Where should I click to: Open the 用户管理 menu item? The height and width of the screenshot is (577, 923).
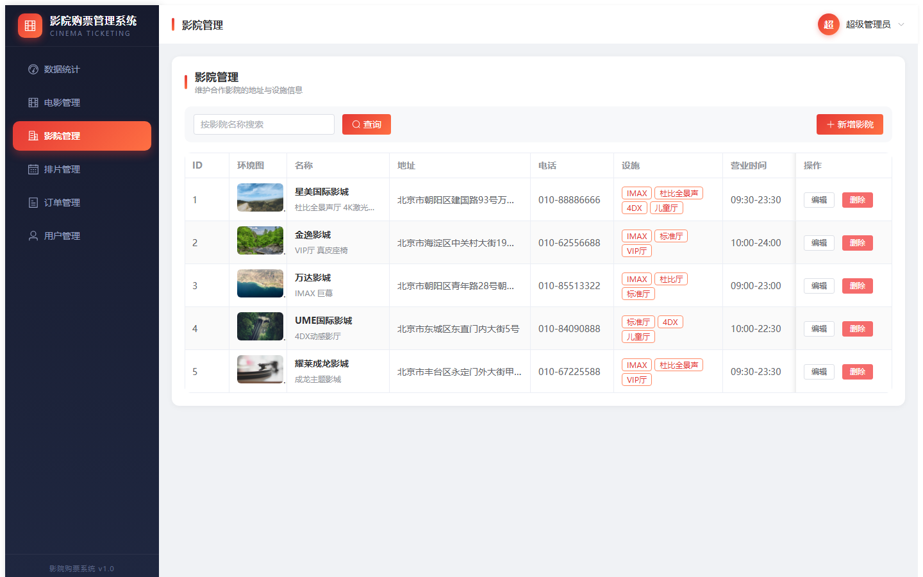(x=82, y=236)
